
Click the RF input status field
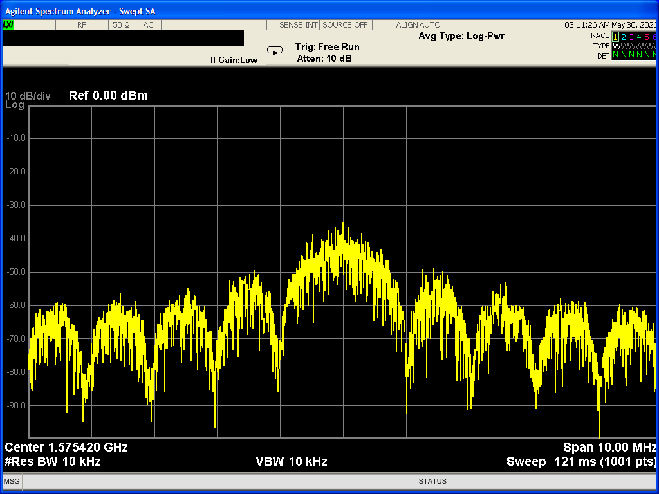click(x=82, y=25)
